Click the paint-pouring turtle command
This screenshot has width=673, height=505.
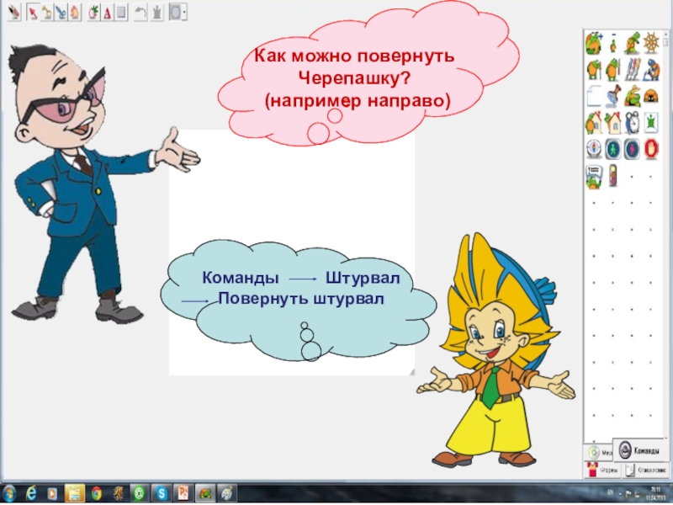coord(651,70)
